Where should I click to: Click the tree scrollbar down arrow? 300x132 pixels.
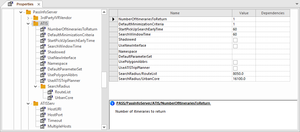point(104,127)
